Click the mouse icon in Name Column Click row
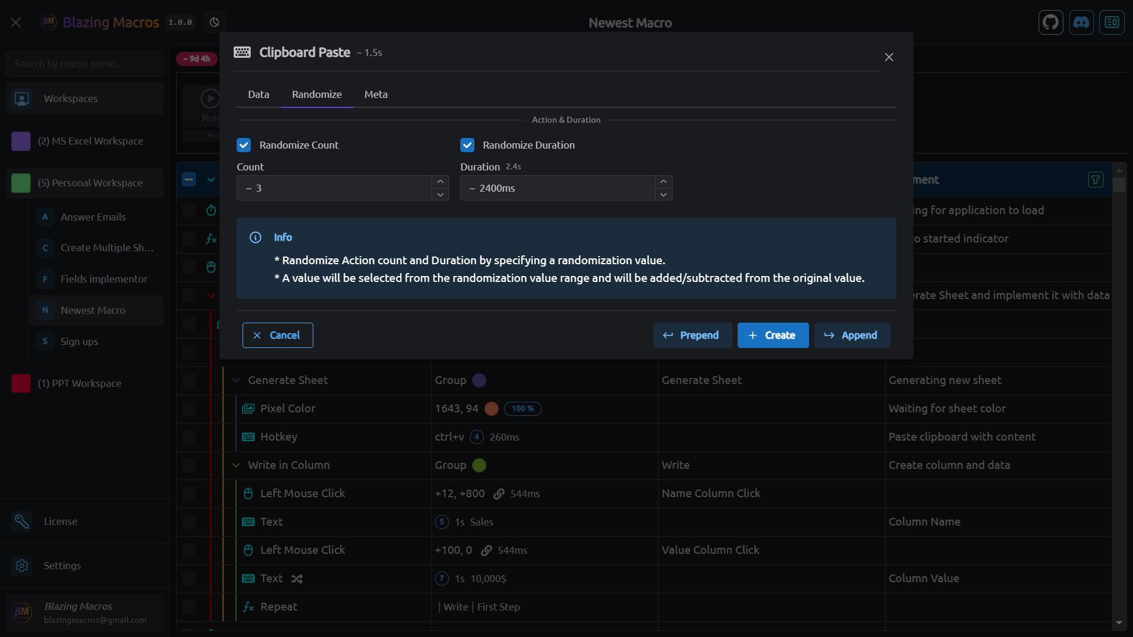Screen dimensions: 1133x637 pos(248,494)
